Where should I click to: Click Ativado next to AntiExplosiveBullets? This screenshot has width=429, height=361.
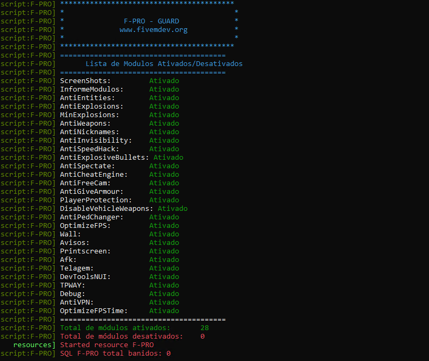pos(168,158)
